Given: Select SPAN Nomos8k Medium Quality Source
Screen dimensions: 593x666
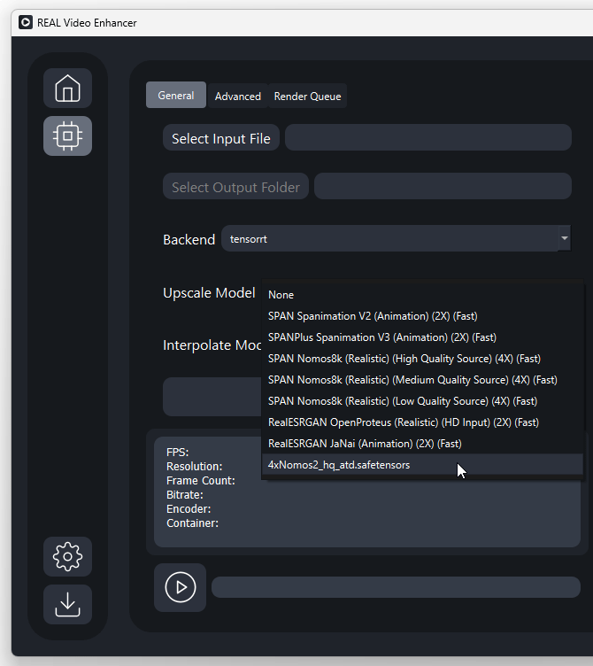Looking at the screenshot, I should point(423,380).
